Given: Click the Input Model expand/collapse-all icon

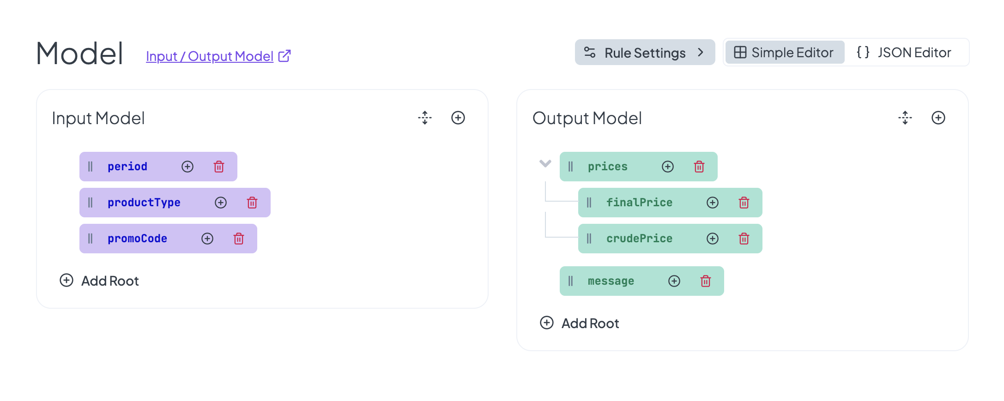Looking at the screenshot, I should pos(425,118).
